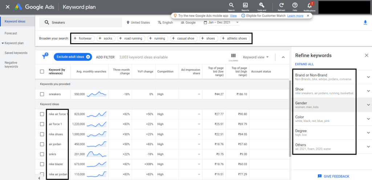
Task: Add 'casual shoe' to broaden search
Action: [184, 38]
